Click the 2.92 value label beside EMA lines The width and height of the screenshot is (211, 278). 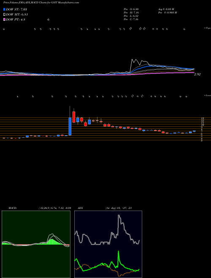coord(197,75)
